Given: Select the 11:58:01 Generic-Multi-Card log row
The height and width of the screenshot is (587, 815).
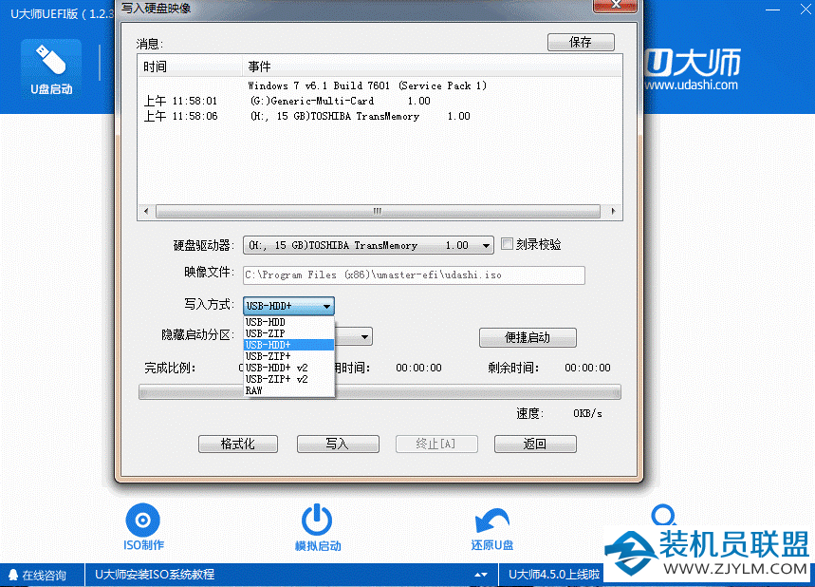Looking at the screenshot, I should [380, 101].
